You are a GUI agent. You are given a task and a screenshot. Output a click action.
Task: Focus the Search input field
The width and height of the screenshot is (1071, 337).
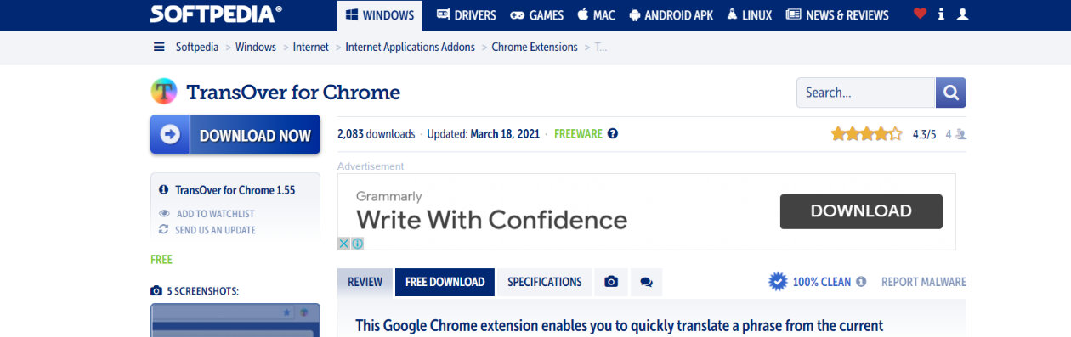coord(866,93)
